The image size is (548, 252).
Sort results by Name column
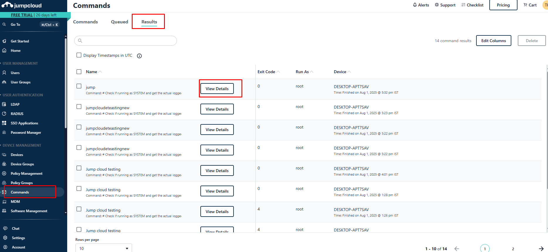94,72
